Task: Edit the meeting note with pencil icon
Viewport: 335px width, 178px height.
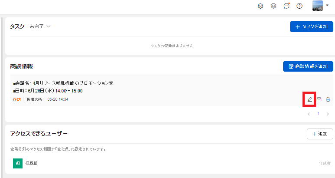Action: point(309,99)
